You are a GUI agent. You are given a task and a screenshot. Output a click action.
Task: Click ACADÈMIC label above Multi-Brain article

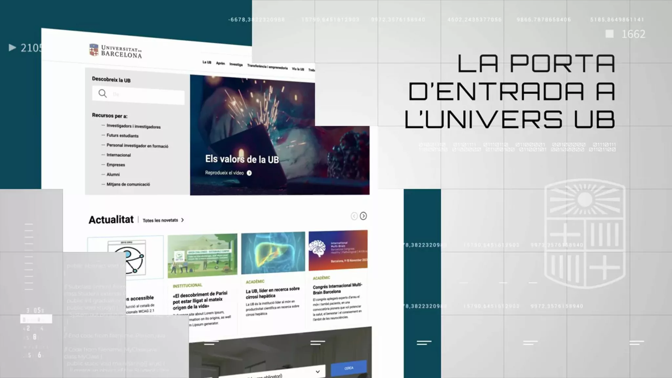321,278
